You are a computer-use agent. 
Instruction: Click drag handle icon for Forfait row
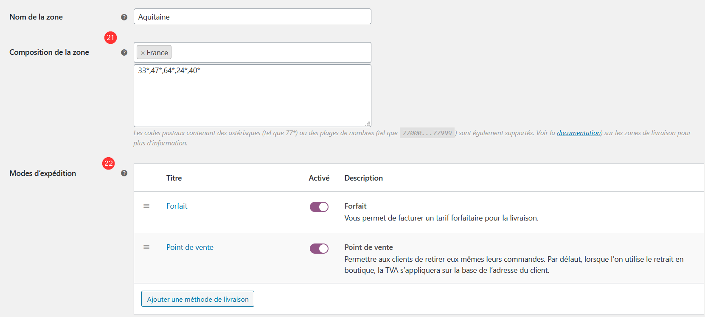click(x=146, y=206)
